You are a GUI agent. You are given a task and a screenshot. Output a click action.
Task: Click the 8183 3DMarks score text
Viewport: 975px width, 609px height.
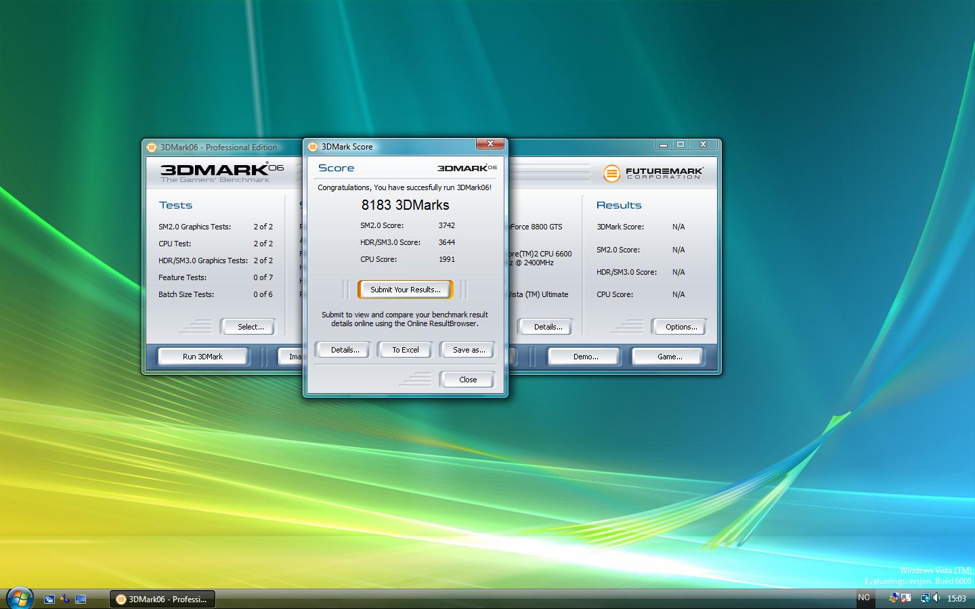pyautogui.click(x=405, y=205)
